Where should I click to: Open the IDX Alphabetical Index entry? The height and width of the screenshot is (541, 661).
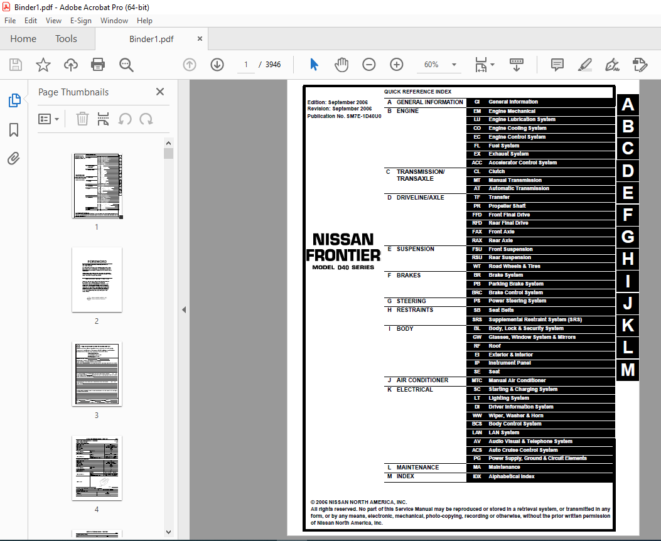point(540,476)
